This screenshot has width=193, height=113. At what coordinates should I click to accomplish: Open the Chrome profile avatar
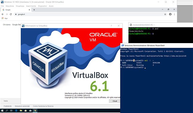coord(170,14)
